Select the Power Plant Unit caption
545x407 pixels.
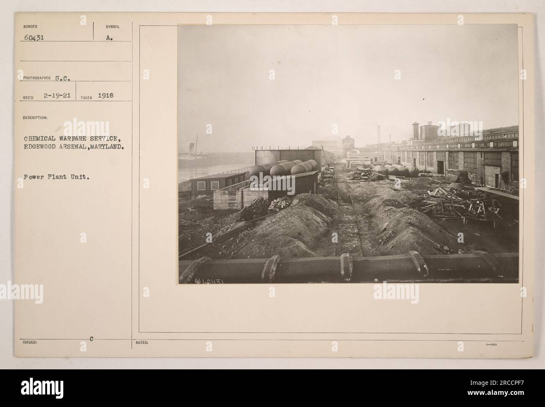(52, 177)
